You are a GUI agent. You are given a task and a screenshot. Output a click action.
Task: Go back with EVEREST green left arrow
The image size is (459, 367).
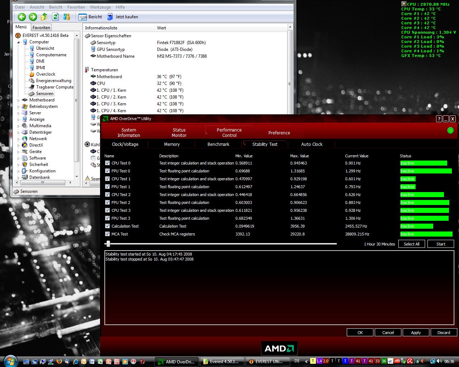[22, 17]
